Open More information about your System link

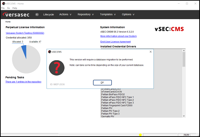tap(118, 36)
